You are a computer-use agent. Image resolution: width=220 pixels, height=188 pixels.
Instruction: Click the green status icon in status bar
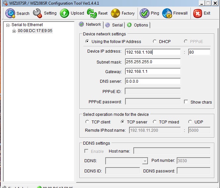pyautogui.click(x=39, y=187)
